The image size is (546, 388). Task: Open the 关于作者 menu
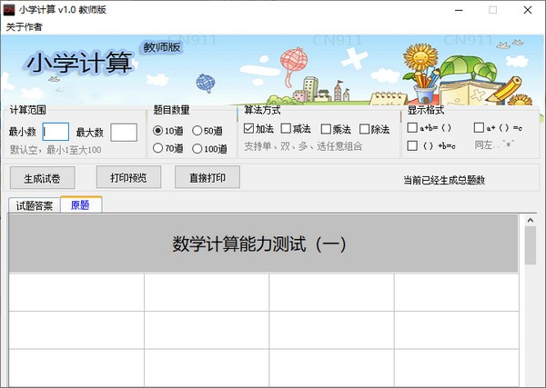pyautogui.click(x=24, y=26)
